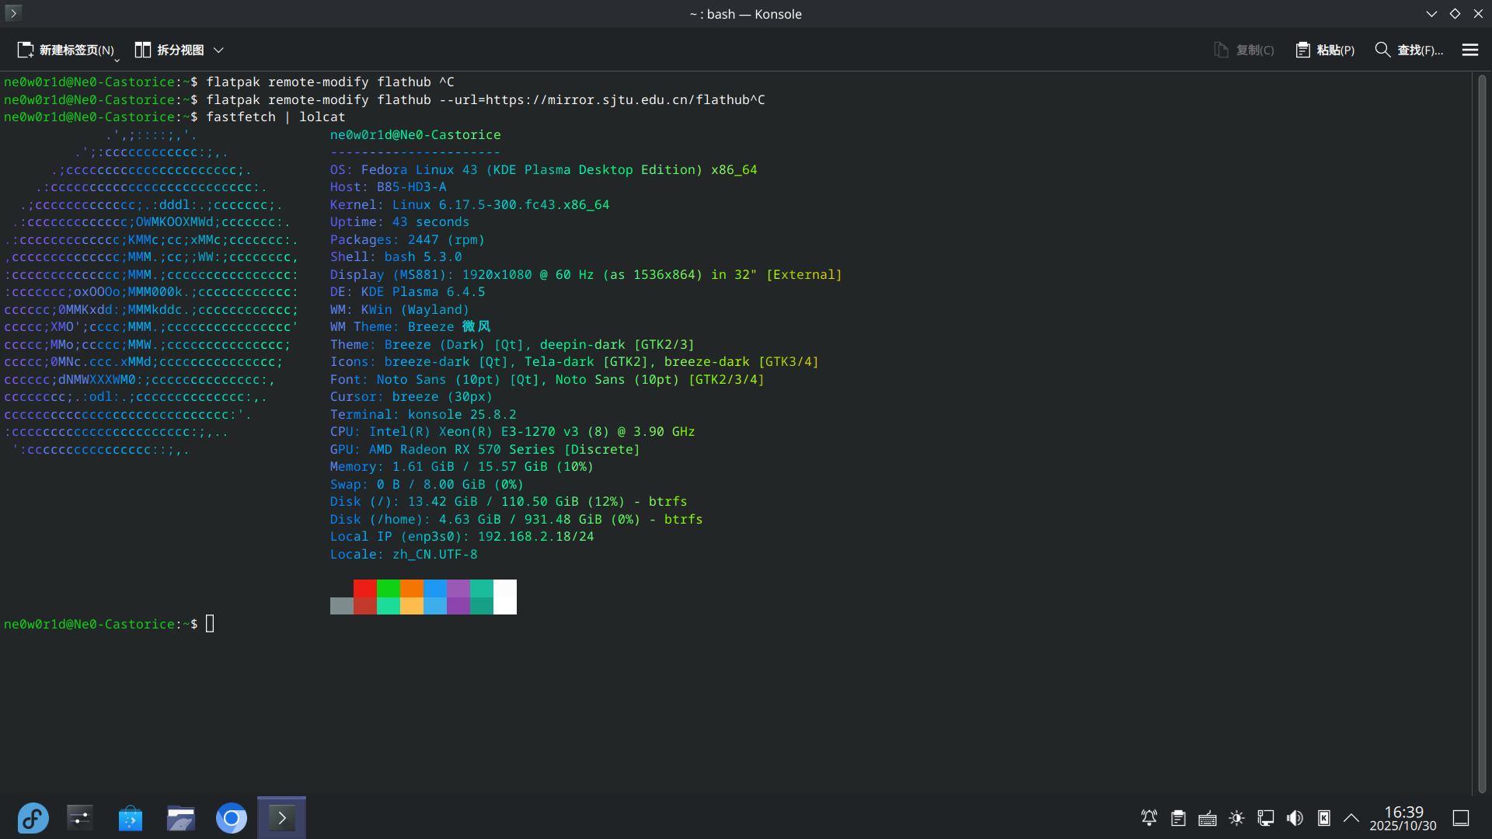Expand hidden system tray icons arrow
The width and height of the screenshot is (1492, 839).
tap(1351, 818)
